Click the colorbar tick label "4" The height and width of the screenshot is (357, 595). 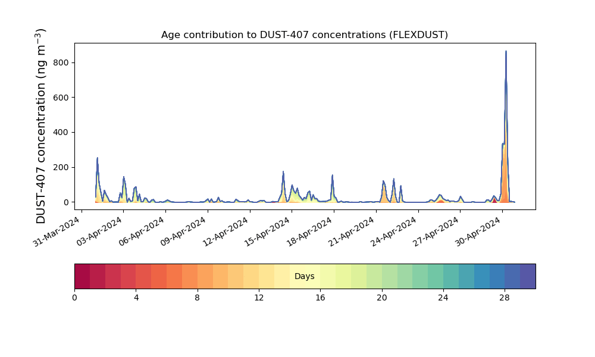click(136, 298)
